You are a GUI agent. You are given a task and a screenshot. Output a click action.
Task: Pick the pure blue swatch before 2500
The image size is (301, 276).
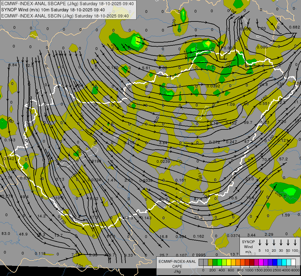click(x=275, y=262)
